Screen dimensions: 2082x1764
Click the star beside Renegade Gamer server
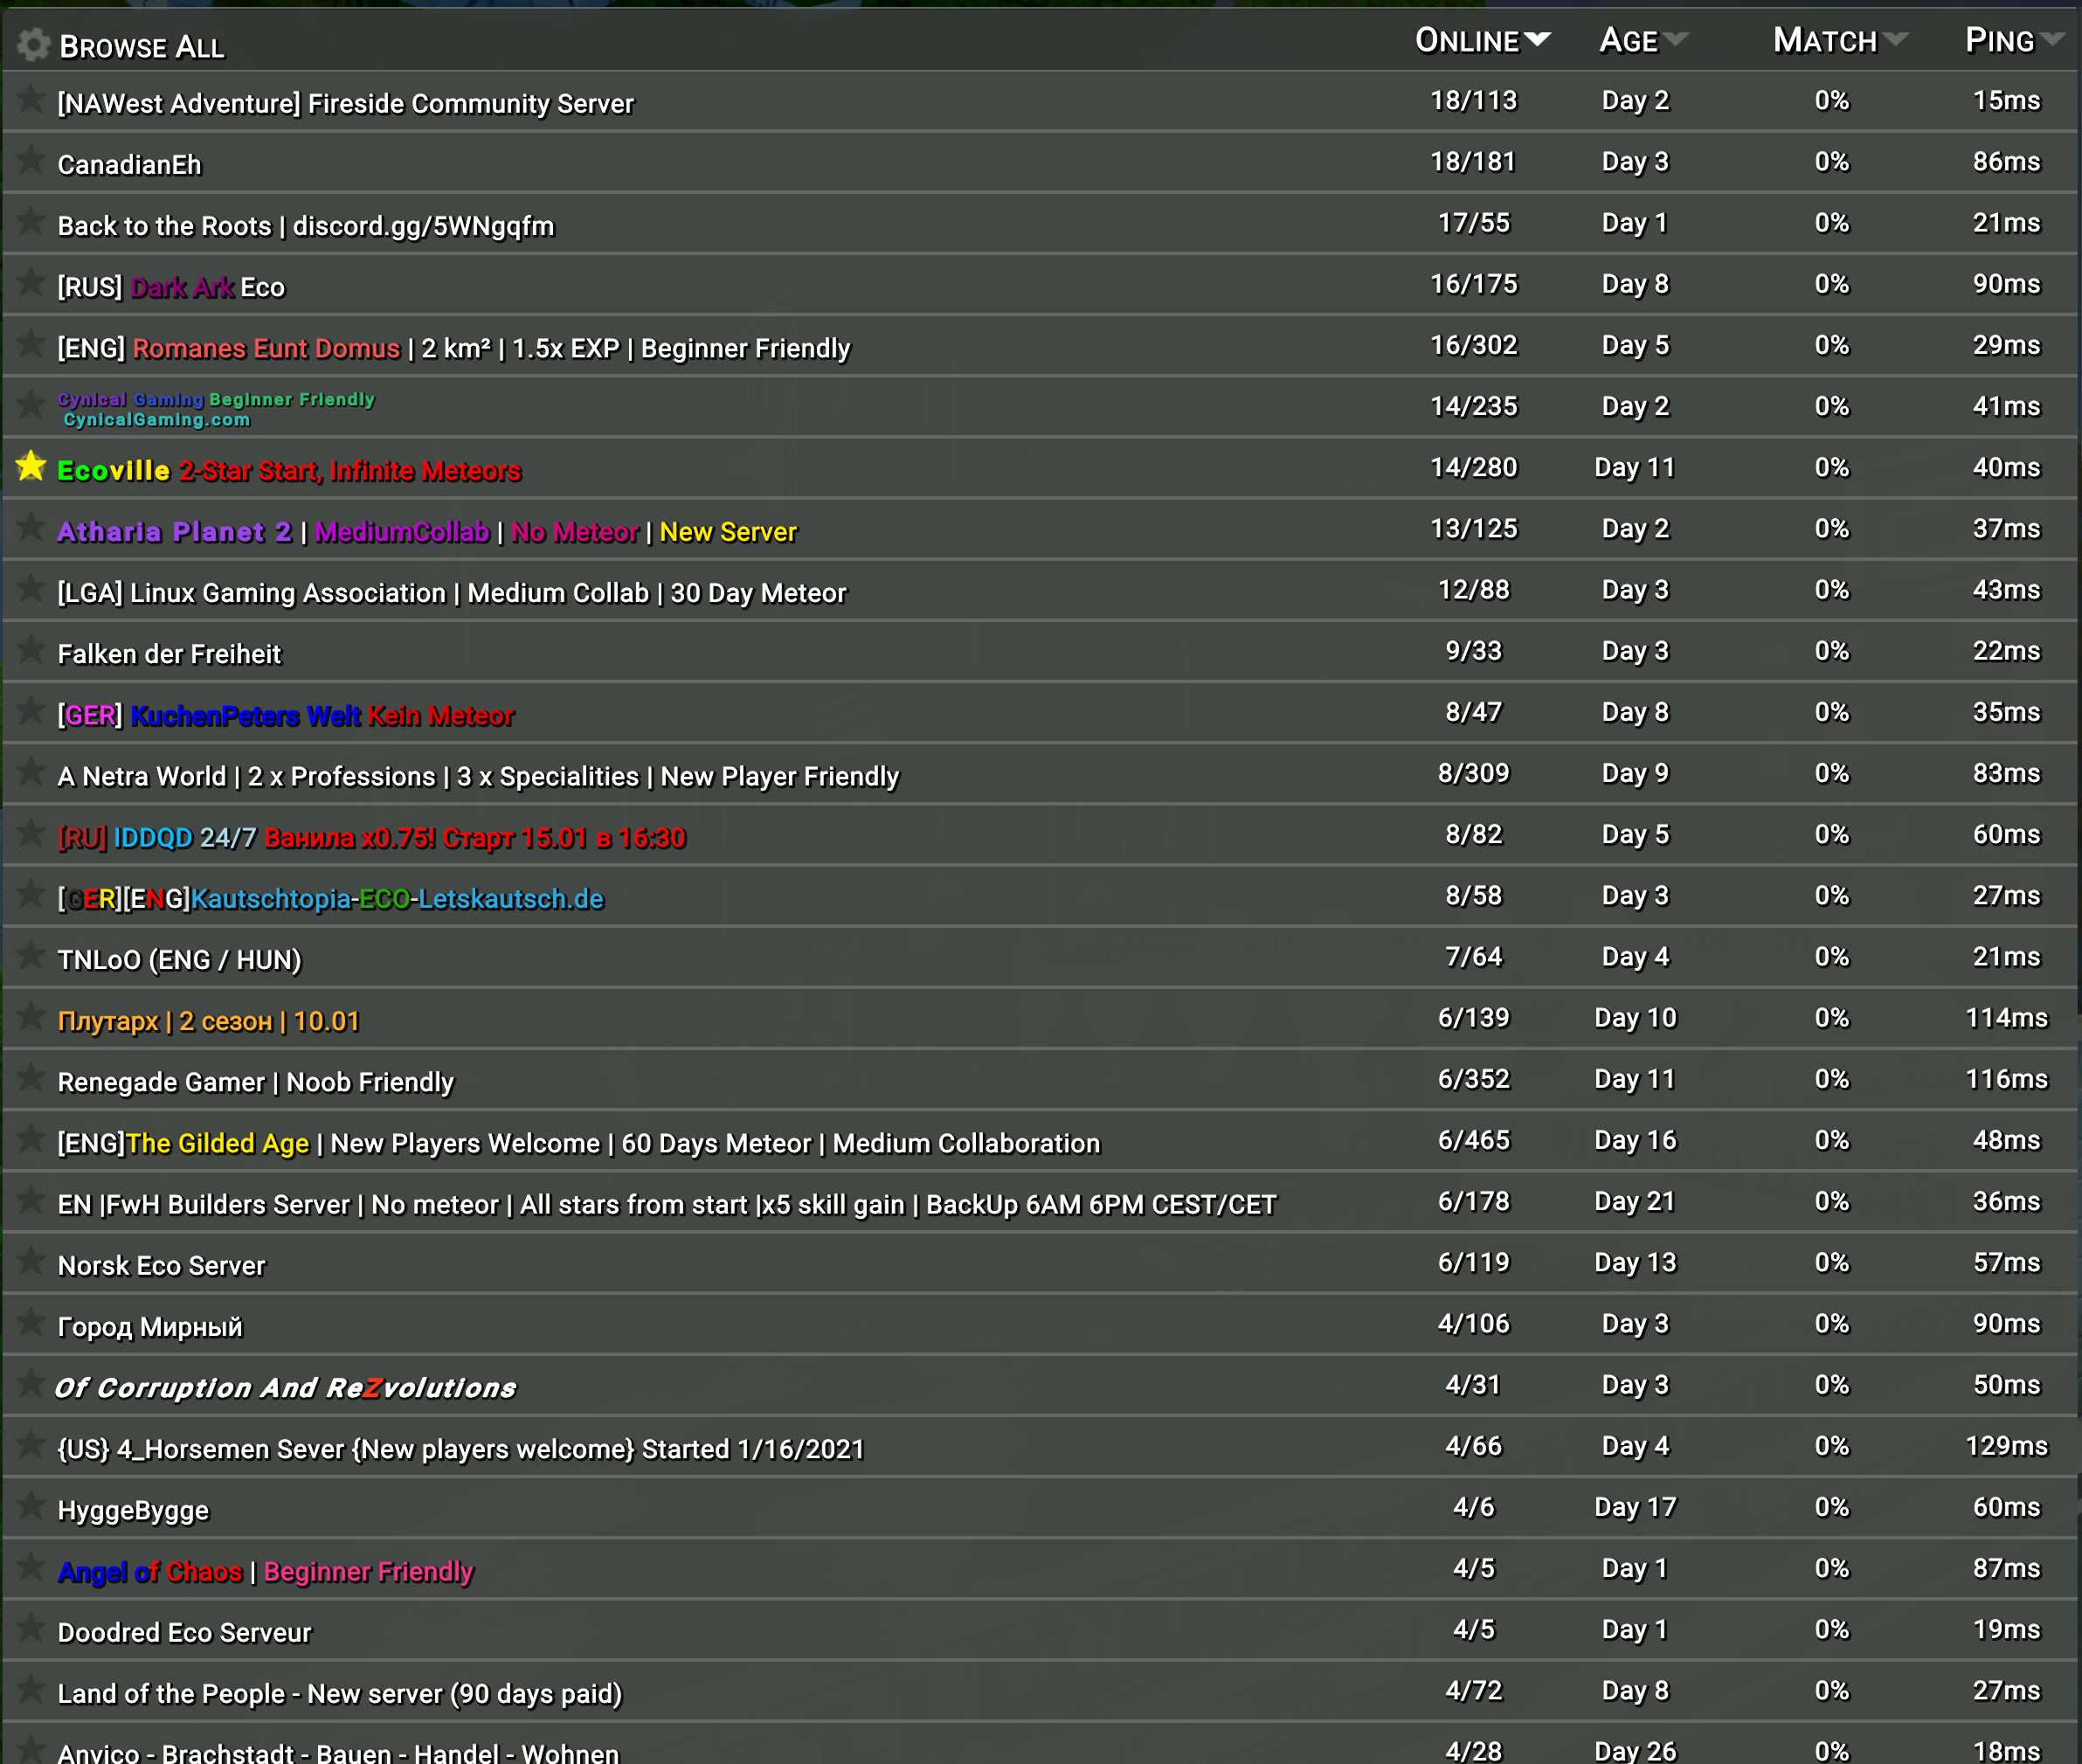pos(30,1079)
